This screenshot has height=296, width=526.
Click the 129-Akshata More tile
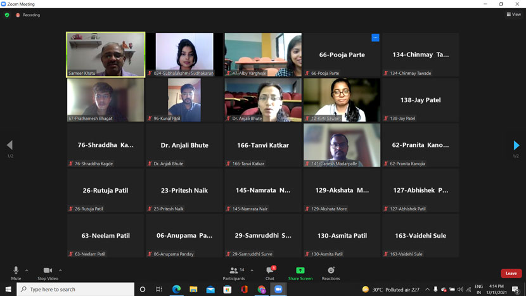tap(342, 190)
